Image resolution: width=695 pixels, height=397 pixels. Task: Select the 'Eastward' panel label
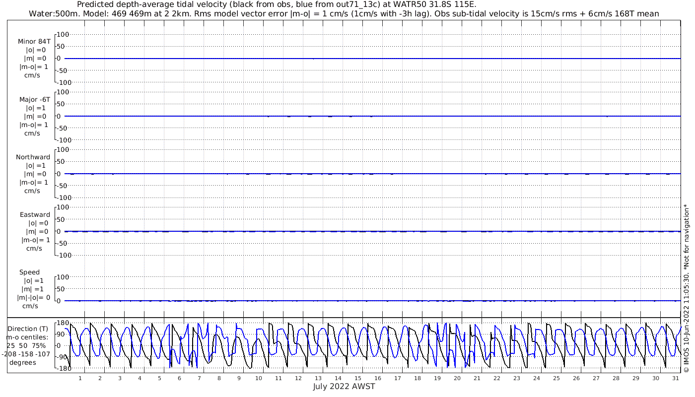35,214
